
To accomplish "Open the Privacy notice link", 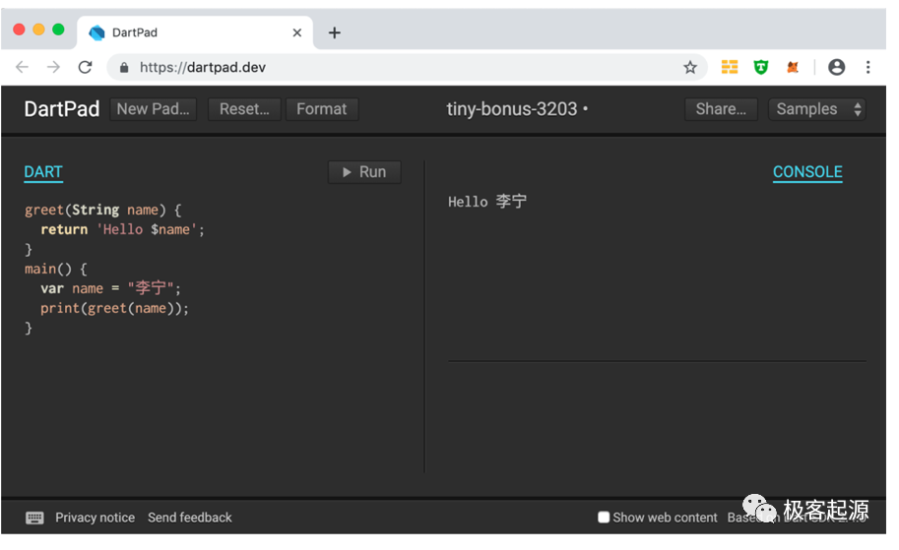I will coord(95,518).
